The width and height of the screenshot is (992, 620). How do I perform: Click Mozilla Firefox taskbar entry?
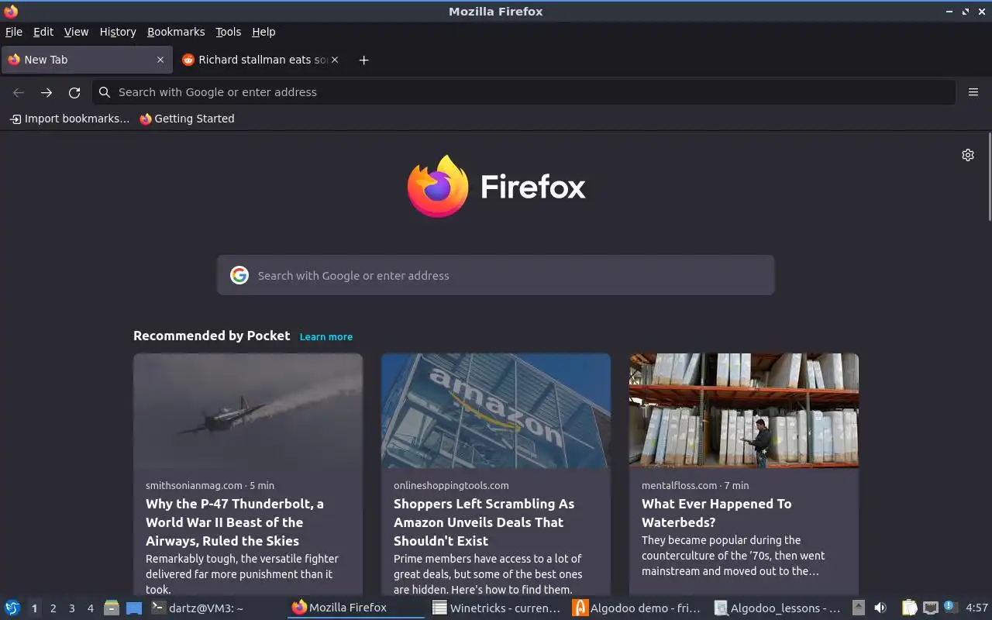coord(356,608)
